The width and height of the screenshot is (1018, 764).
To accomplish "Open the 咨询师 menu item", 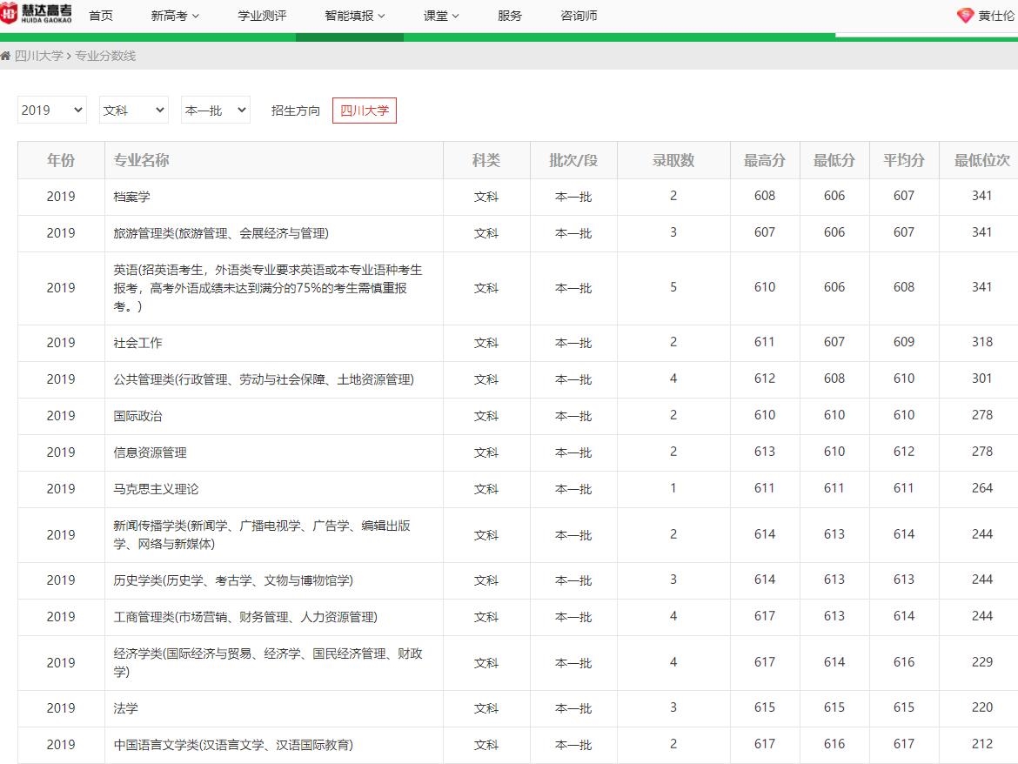I will click(579, 16).
